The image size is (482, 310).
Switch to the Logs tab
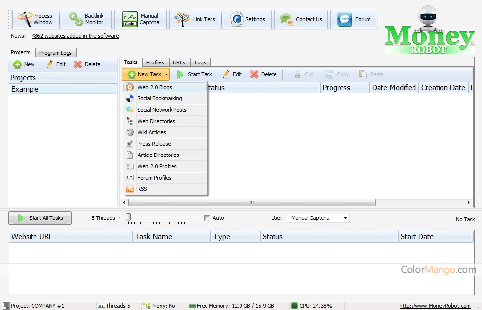pyautogui.click(x=201, y=62)
